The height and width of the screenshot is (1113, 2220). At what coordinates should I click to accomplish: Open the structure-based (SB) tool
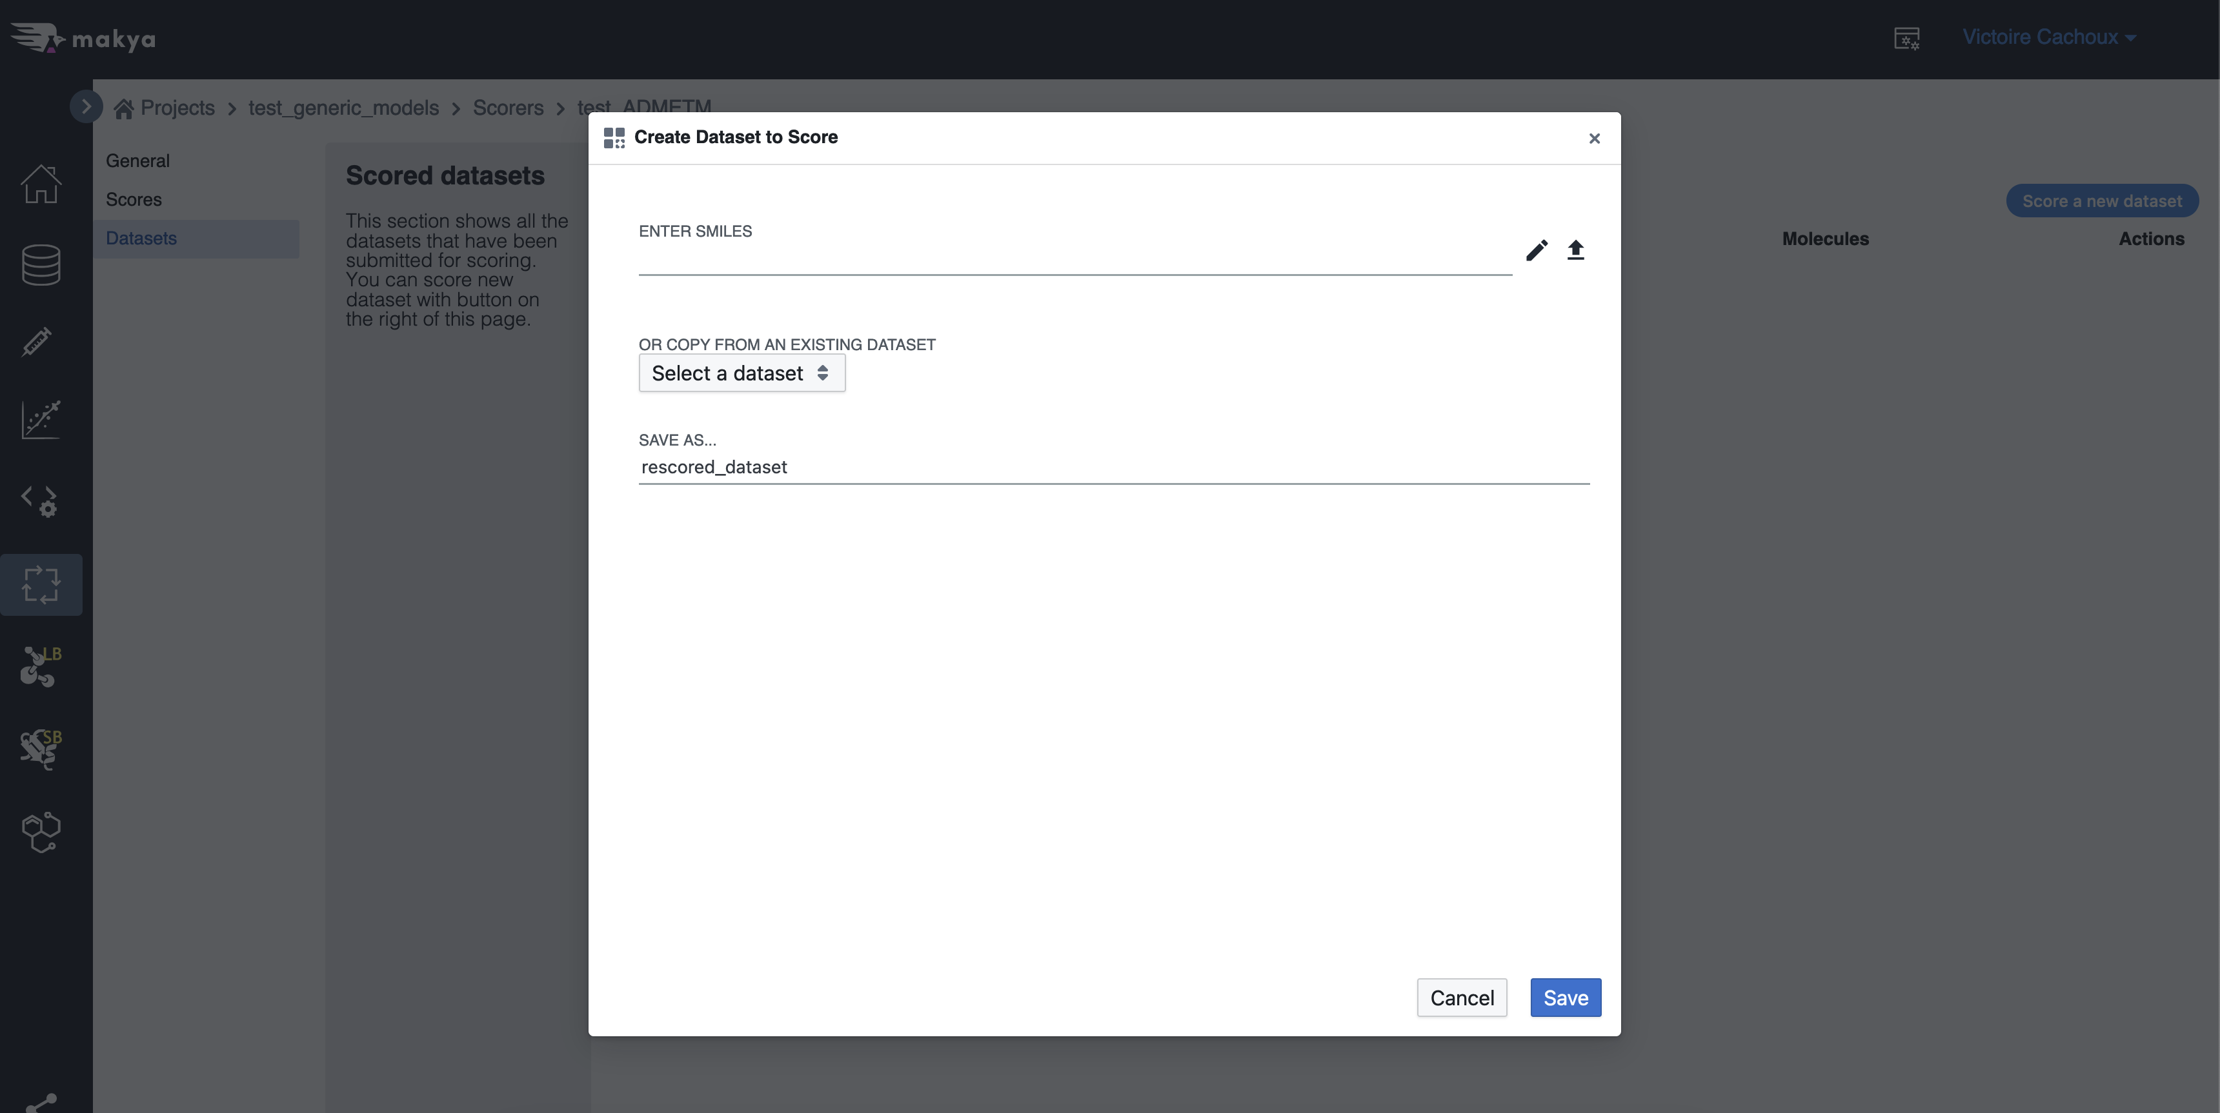click(38, 748)
